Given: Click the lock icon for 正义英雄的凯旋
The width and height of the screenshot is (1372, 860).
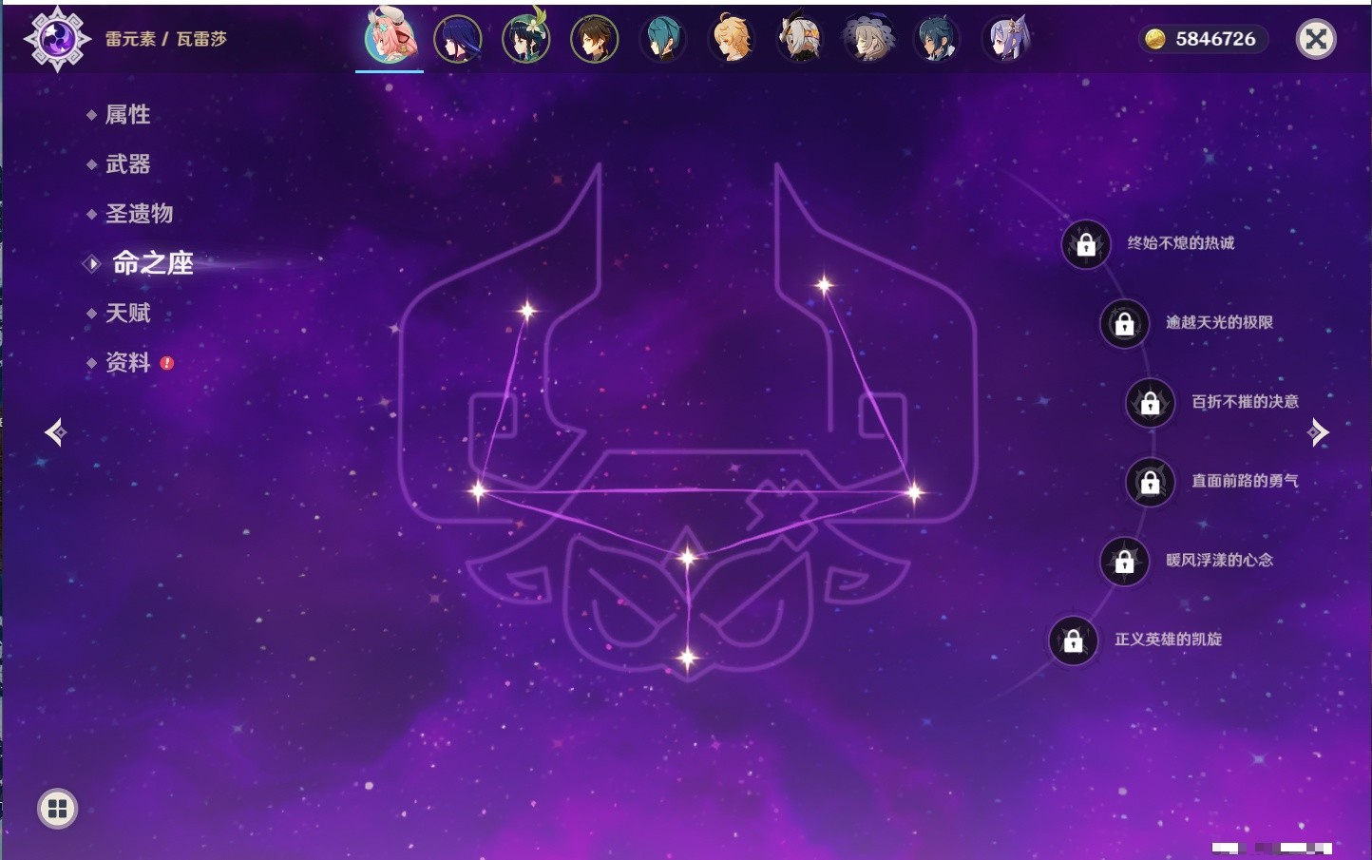Looking at the screenshot, I should pos(1073,640).
